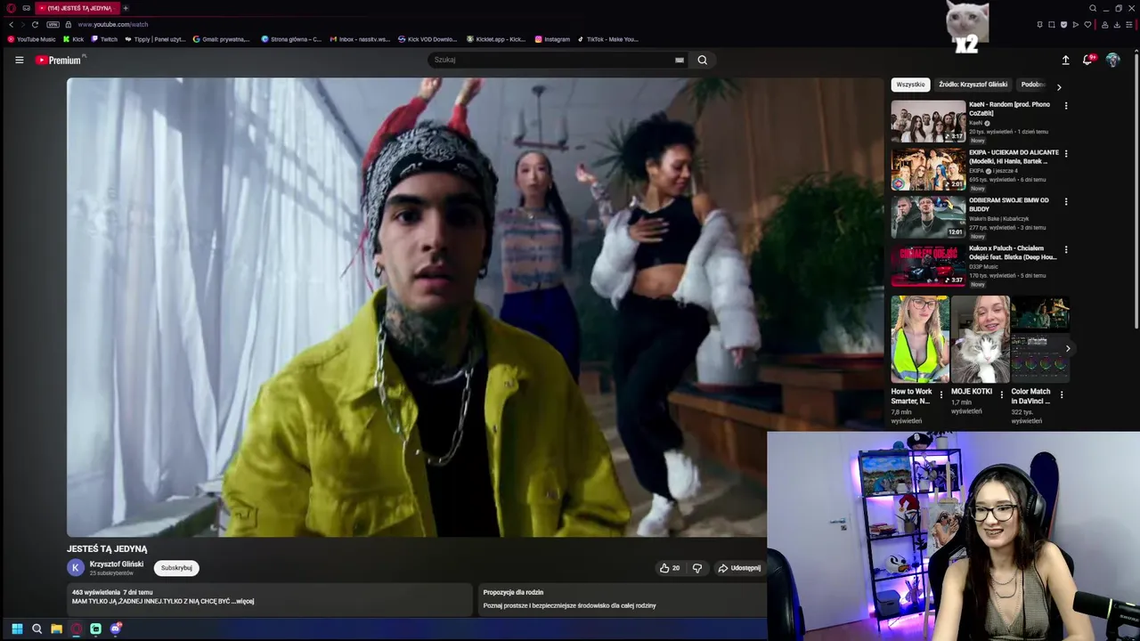Take a snapshot with Opera snapshot icon
The image size is (1140, 641).
(x=1051, y=24)
